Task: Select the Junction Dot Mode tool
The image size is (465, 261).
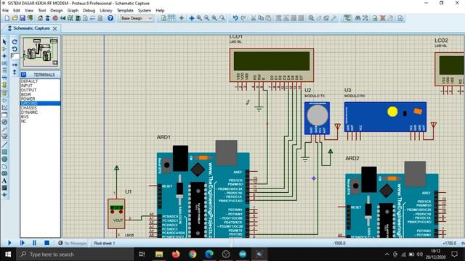Action: [4, 56]
